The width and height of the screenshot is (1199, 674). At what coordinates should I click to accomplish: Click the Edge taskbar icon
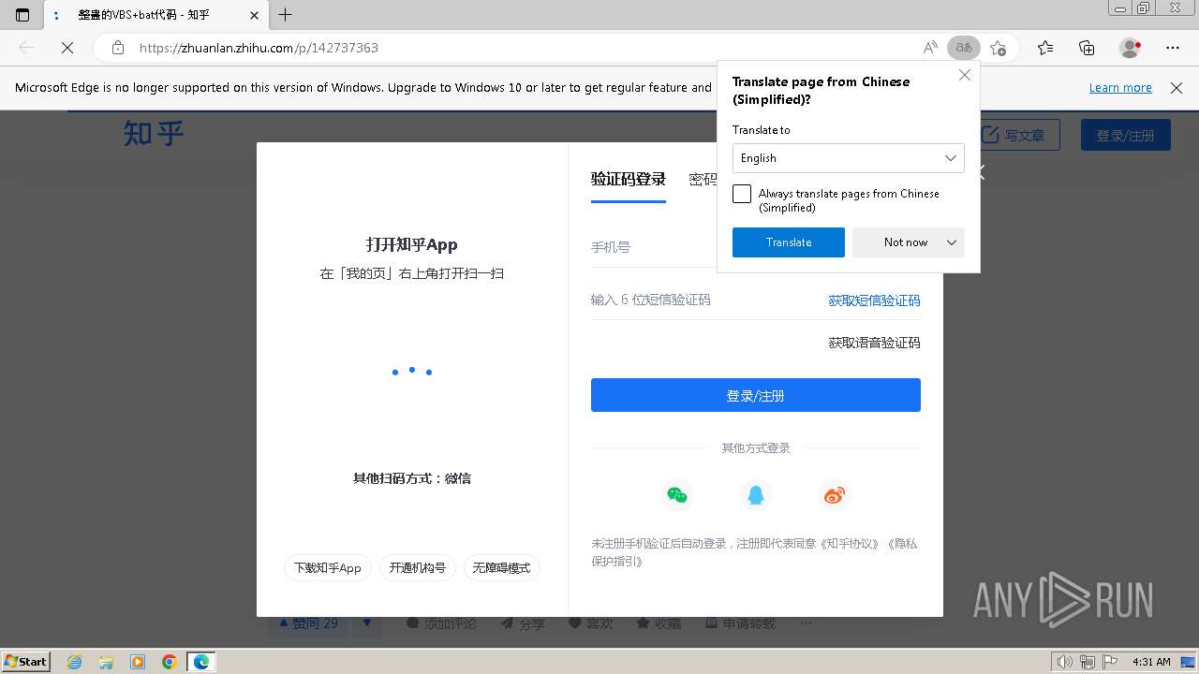pyautogui.click(x=201, y=662)
